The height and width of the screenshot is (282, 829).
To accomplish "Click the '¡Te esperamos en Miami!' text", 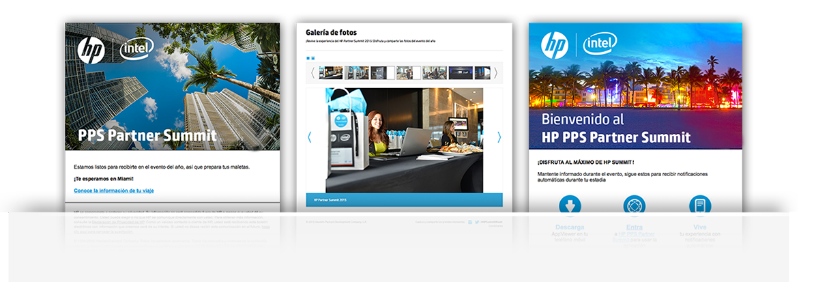I will point(104,179).
